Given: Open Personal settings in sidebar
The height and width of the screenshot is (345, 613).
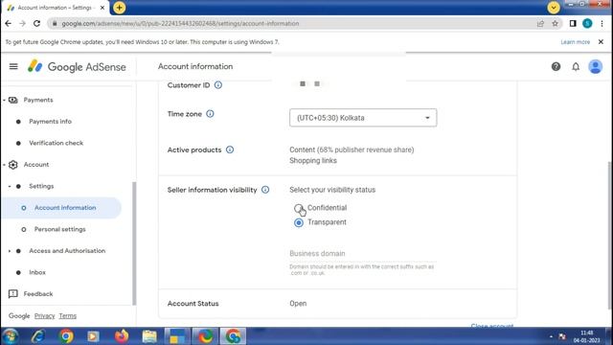Looking at the screenshot, I should (59, 229).
